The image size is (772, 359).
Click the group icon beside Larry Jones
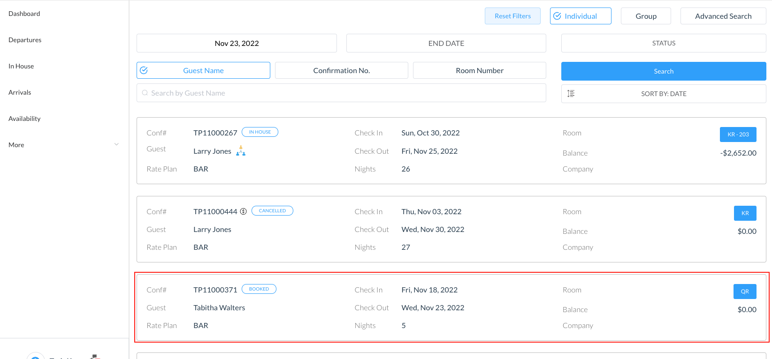click(241, 151)
